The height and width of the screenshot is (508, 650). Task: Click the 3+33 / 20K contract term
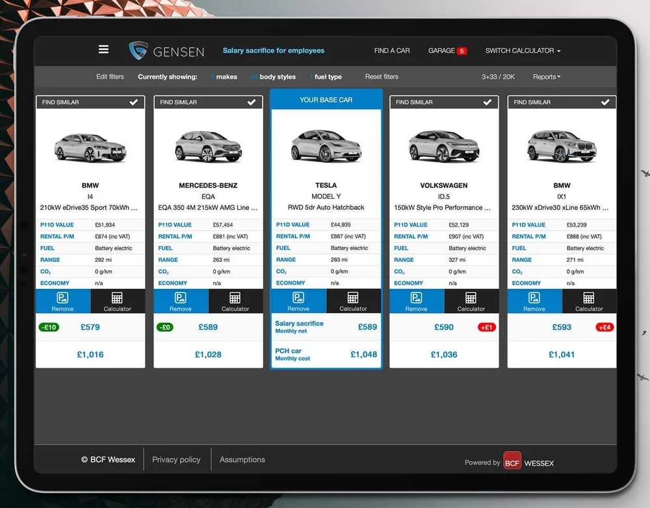point(498,77)
